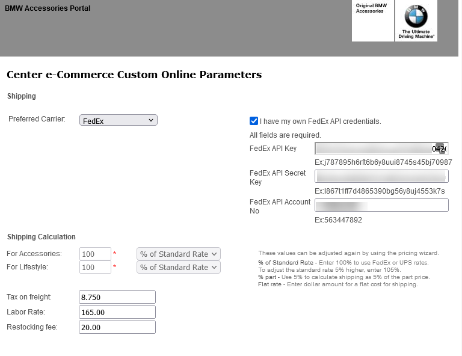The image size is (462, 356).
Task: Click the FedEx API Key input field
Action: pyautogui.click(x=381, y=149)
